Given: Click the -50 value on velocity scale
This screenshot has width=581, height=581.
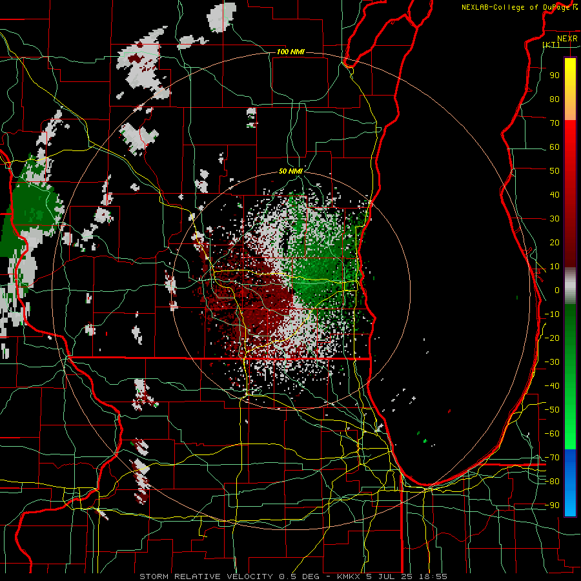Looking at the screenshot, I should [x=552, y=410].
